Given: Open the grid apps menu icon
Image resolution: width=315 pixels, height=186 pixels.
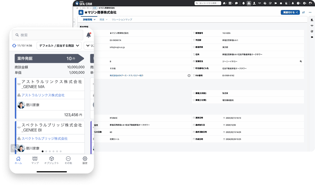Looking at the screenshot, I should (230, 3).
